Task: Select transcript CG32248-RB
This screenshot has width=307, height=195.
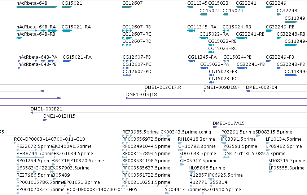Action: [291, 34]
